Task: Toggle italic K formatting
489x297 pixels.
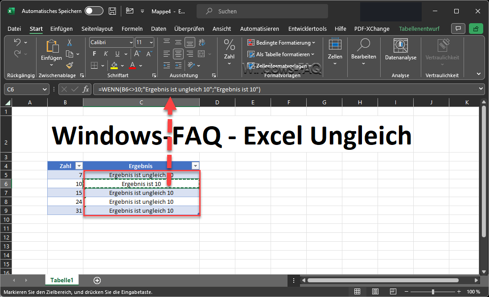Action: point(106,54)
